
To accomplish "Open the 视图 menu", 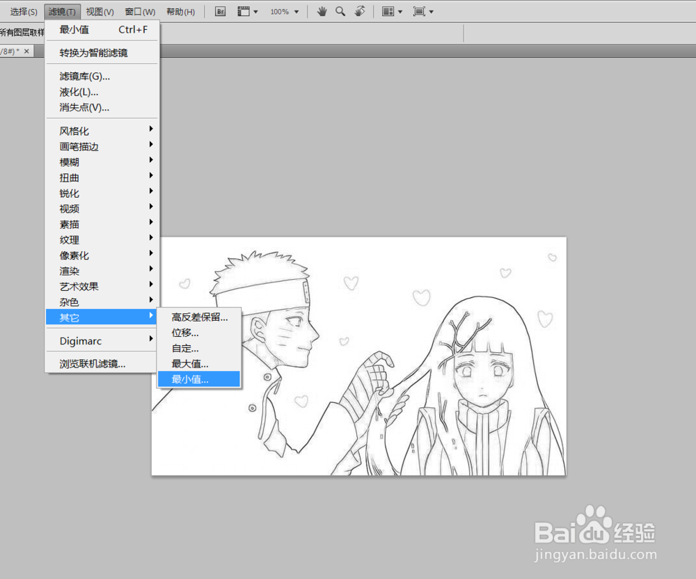I will [99, 11].
